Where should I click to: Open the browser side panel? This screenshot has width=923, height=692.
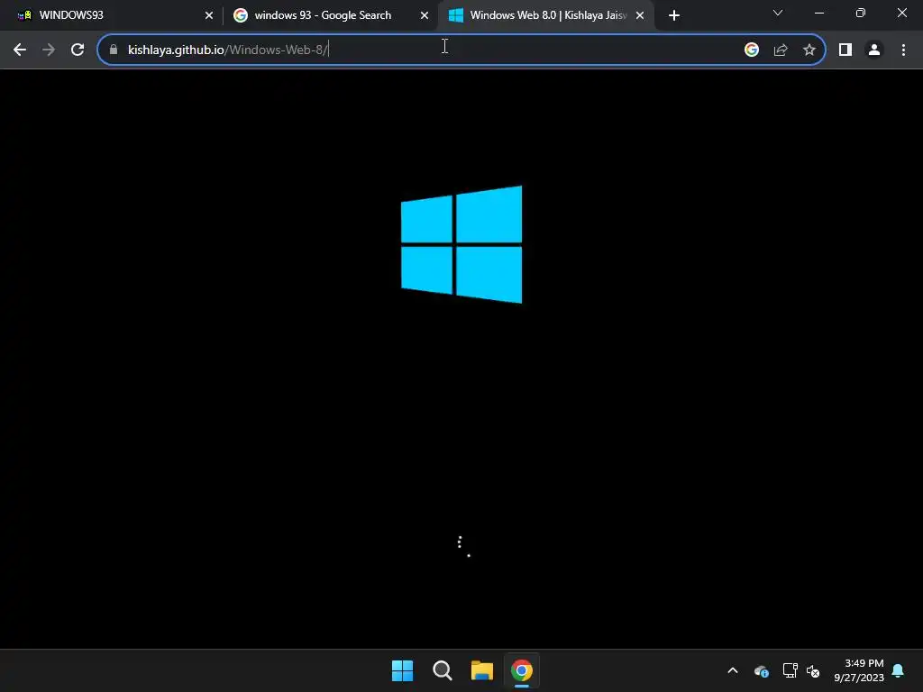pyautogui.click(x=845, y=50)
